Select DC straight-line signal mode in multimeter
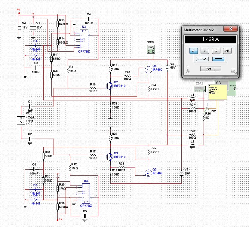 [218, 59]
